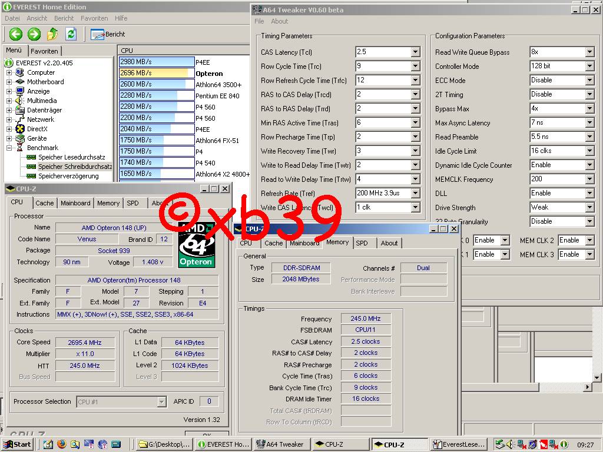This screenshot has height=452, width=603.
Task: Click the down arrow of vertical scrollbar at right
Action: pos(597,377)
